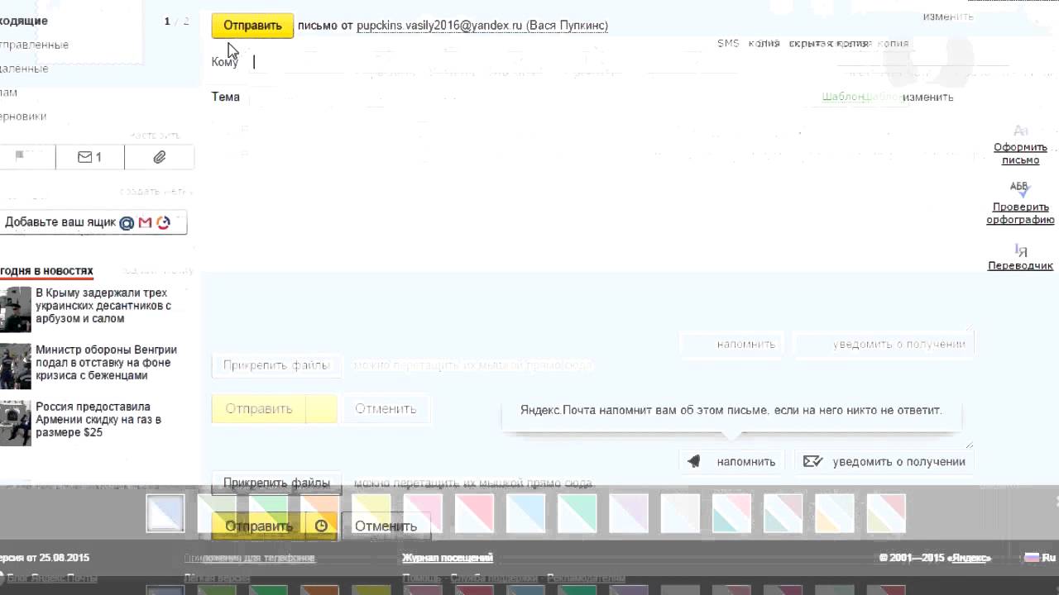Click thumbnail beside the Crimea news item

[x=15, y=309]
